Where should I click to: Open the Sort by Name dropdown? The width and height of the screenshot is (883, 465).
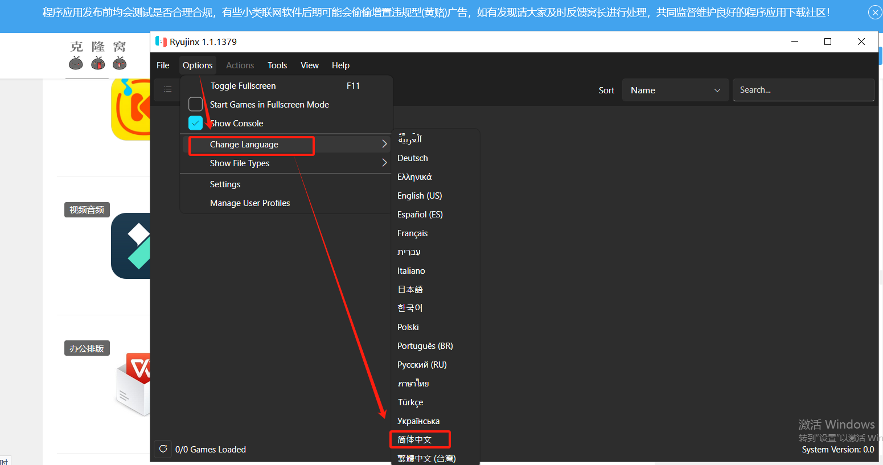(675, 90)
